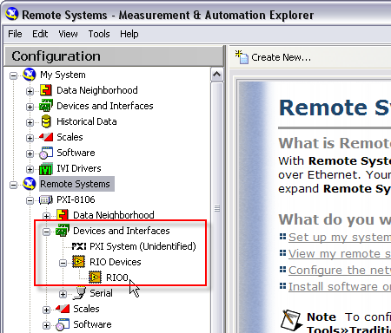
Task: Click the Historical Data database icon
Action: point(46,121)
